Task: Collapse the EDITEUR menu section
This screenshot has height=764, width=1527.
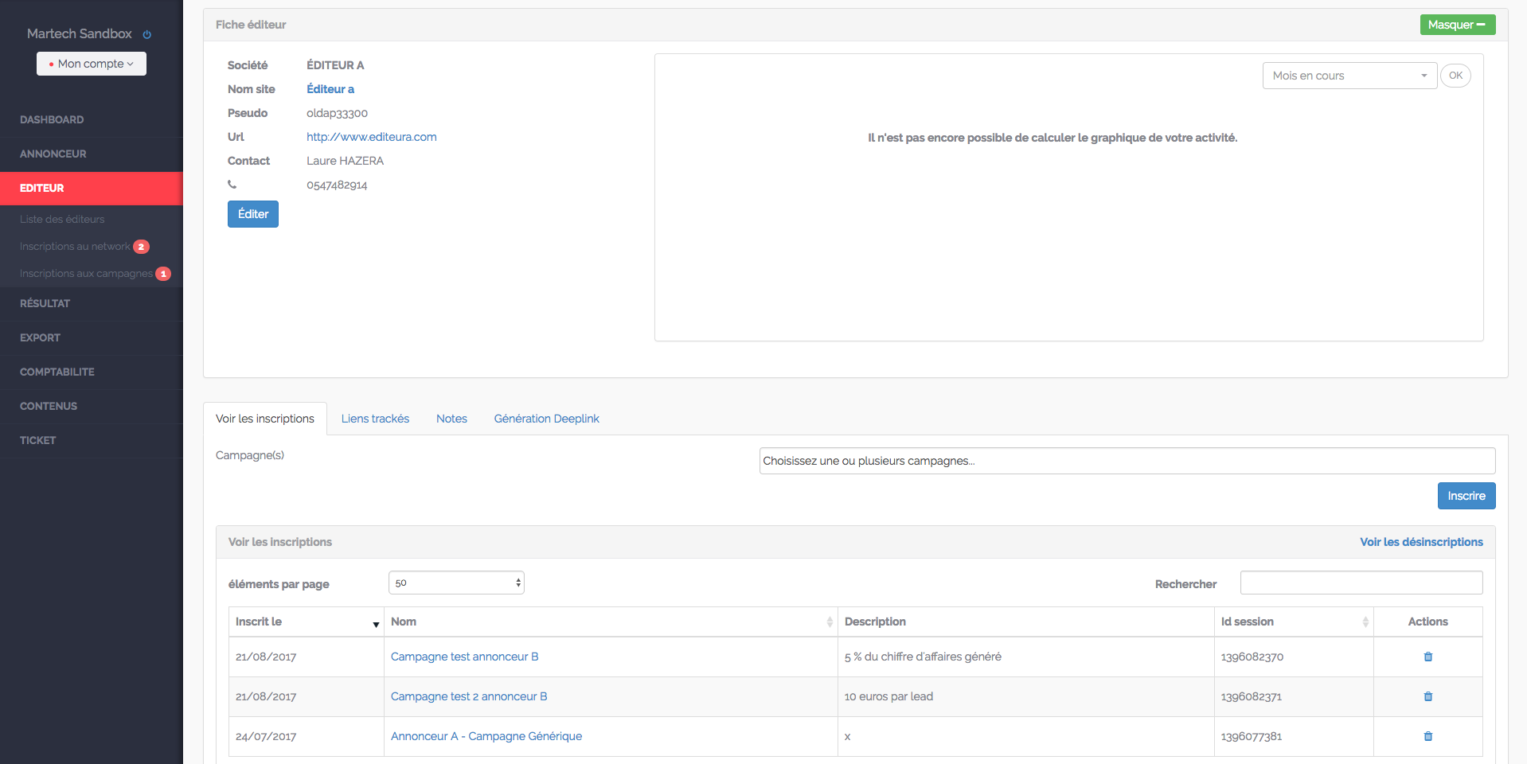Action: [x=92, y=189]
